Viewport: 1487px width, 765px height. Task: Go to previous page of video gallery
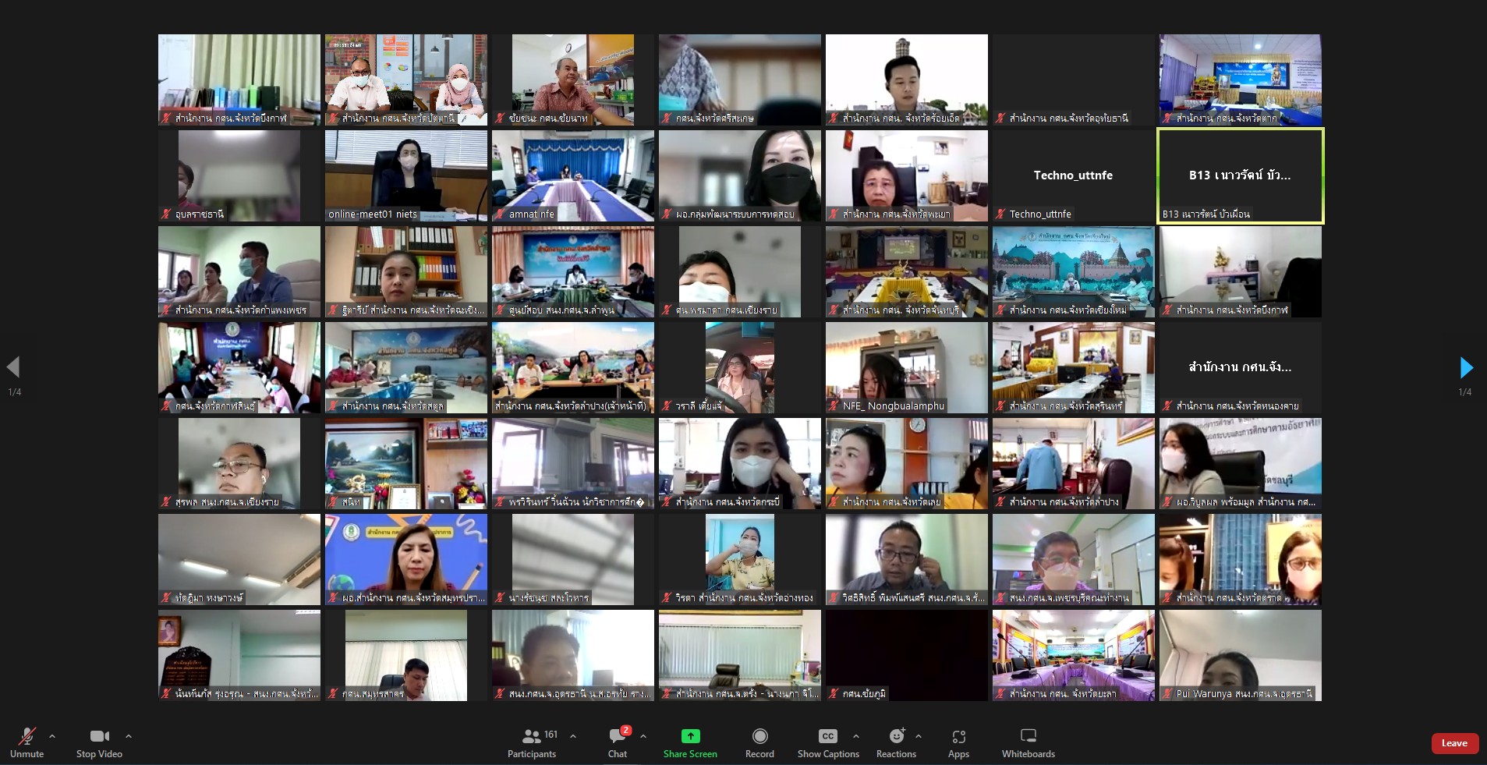point(13,367)
